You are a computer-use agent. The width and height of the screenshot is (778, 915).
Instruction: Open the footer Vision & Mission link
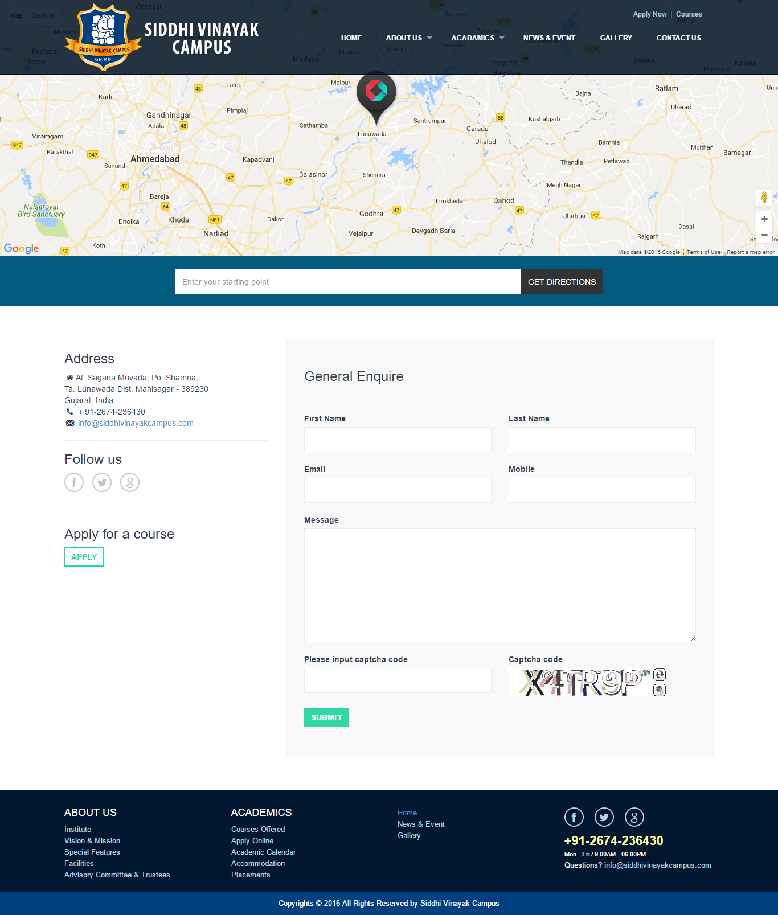point(92,840)
